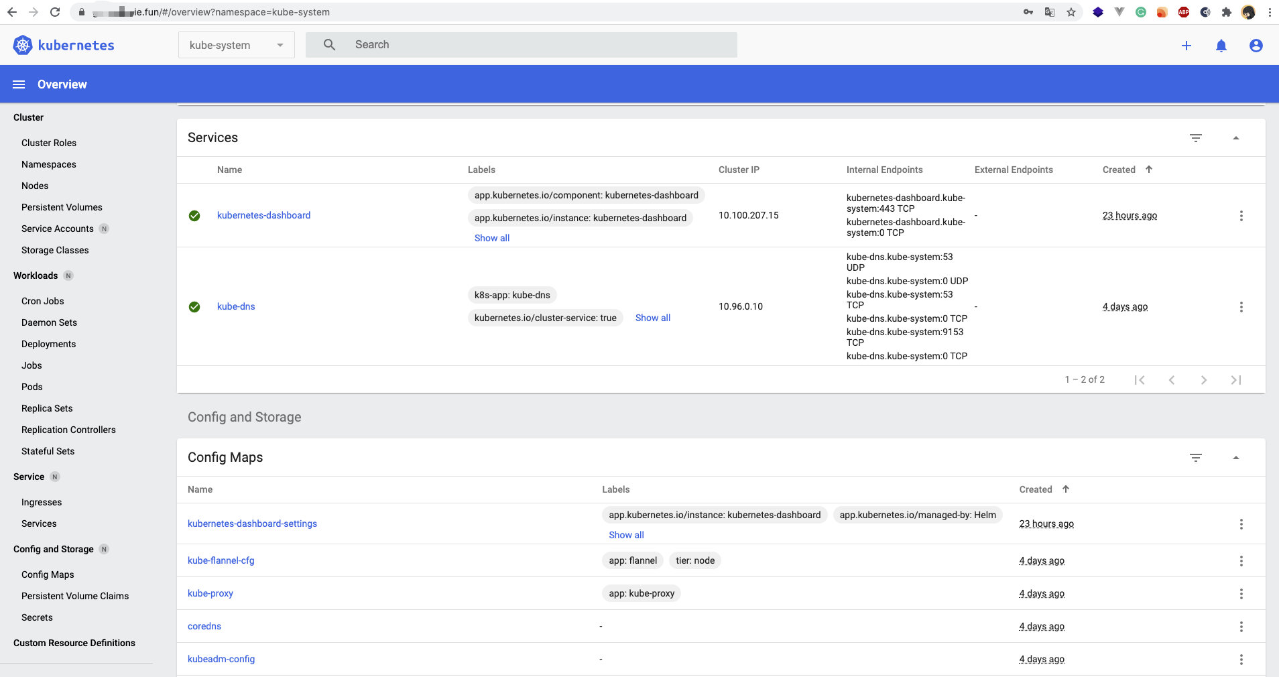
Task: Show all labels for kubernetes-dashboard service
Action: (x=492, y=238)
